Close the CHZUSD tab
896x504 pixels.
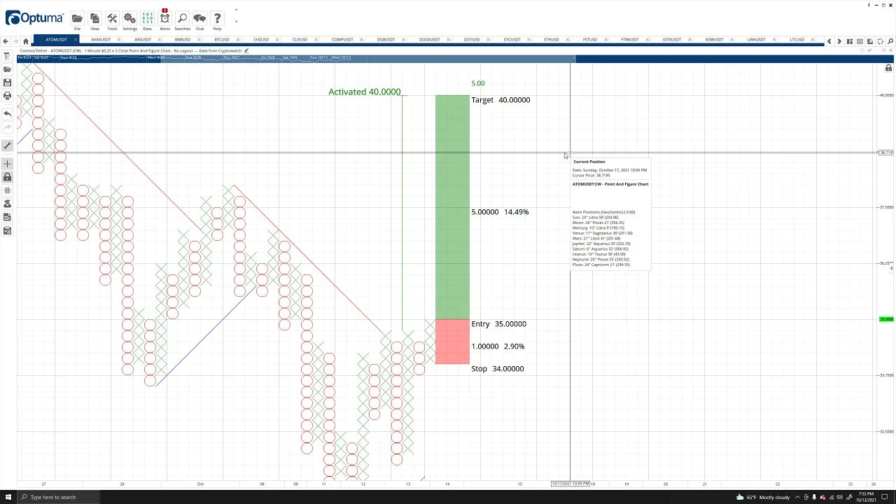[276, 40]
